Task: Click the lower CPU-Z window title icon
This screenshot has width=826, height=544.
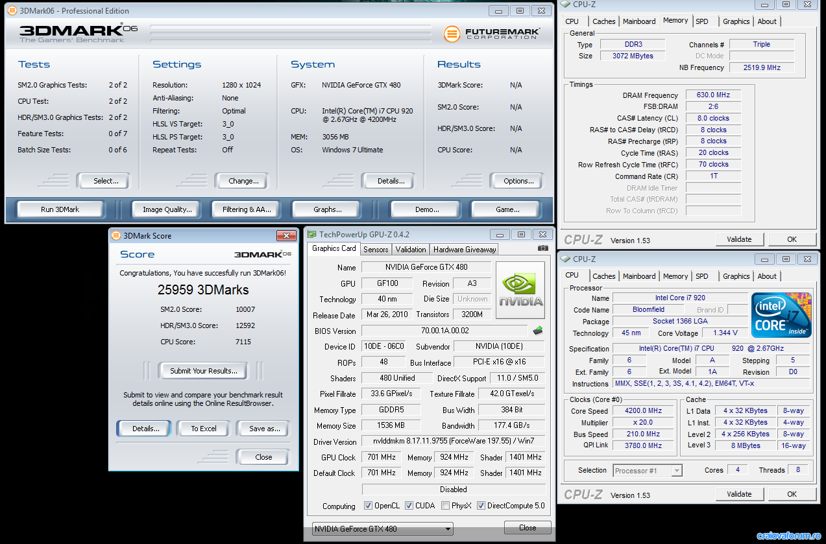Action: pos(566,259)
